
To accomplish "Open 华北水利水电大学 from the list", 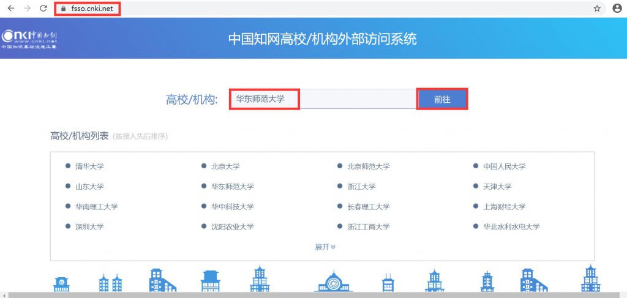I will coord(511,226).
